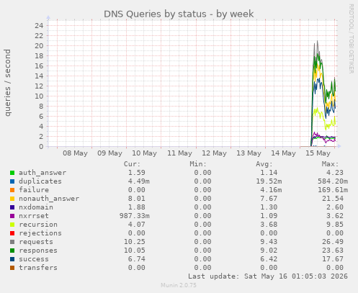Click the nxdomain dark blue legend swatch
Viewport: 358px width, 293px height.
12,207
